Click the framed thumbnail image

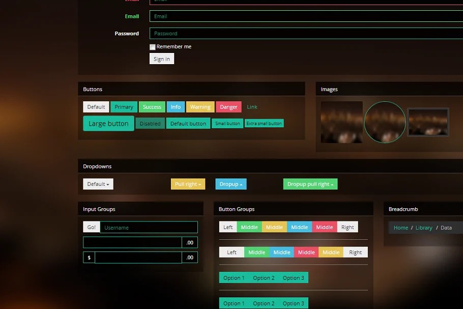tap(428, 122)
